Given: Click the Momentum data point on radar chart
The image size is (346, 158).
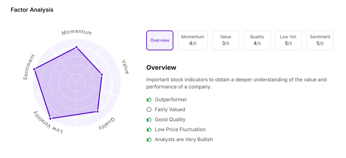Looking at the screenshot, I should 76,47.
